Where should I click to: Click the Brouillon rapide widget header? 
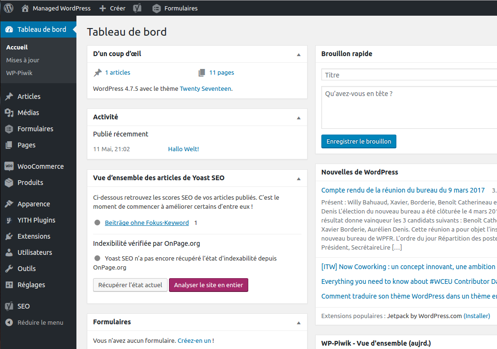[406, 54]
